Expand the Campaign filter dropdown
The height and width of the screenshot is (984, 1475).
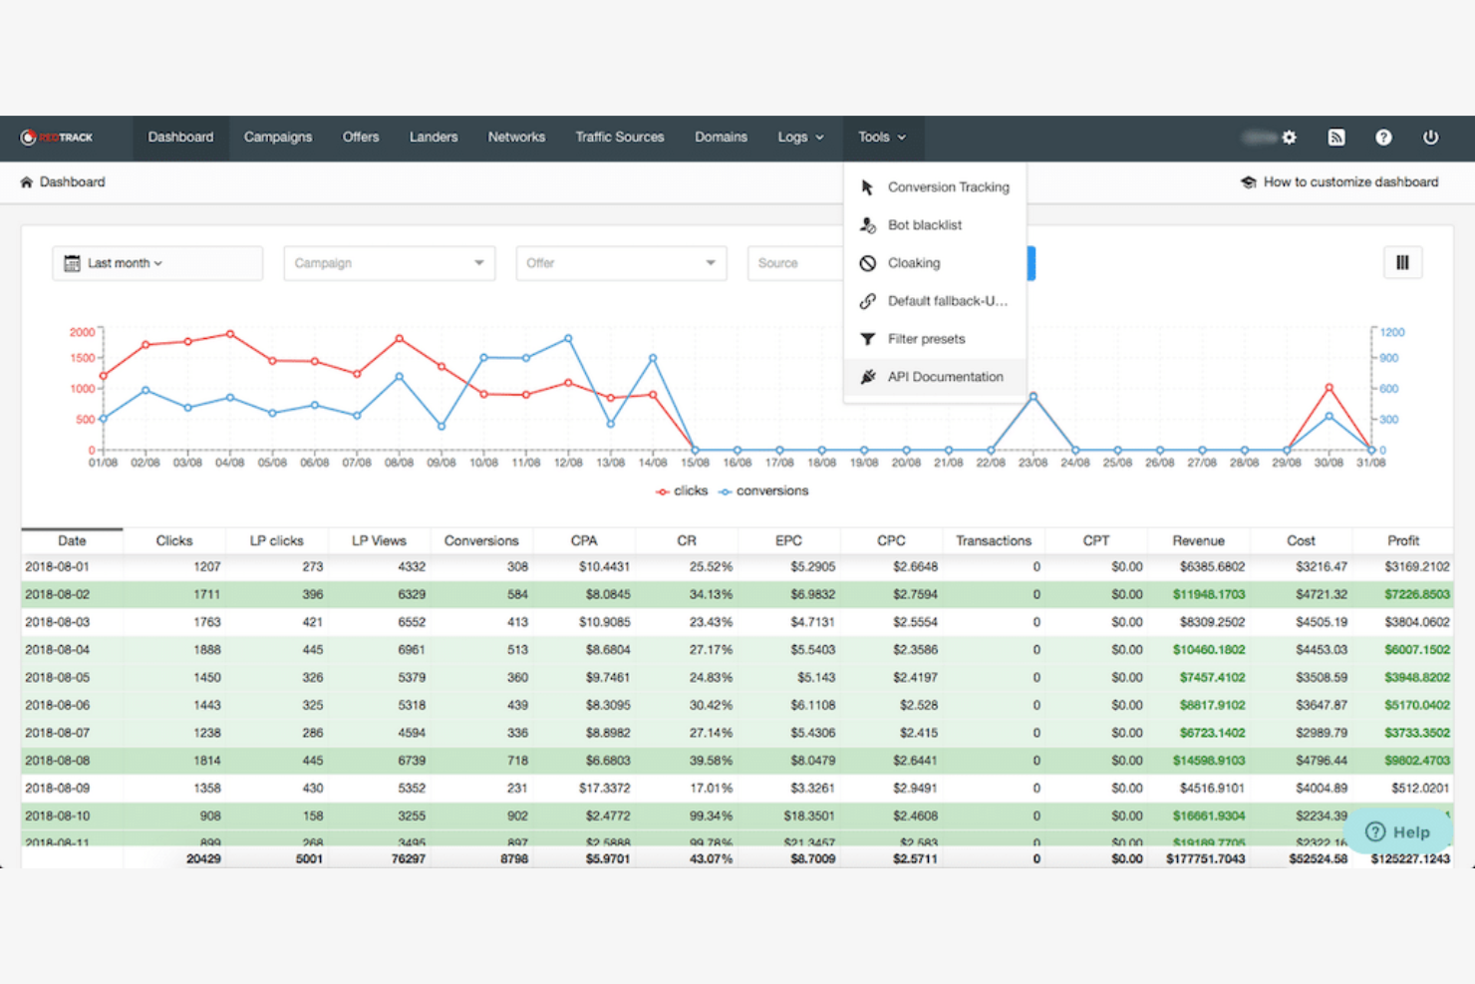388,262
